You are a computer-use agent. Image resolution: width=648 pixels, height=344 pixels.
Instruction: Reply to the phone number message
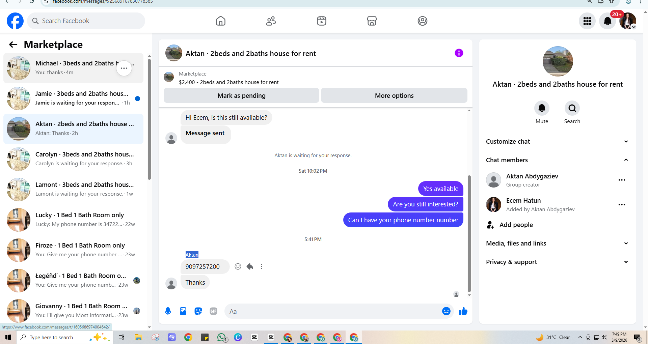[x=250, y=266]
